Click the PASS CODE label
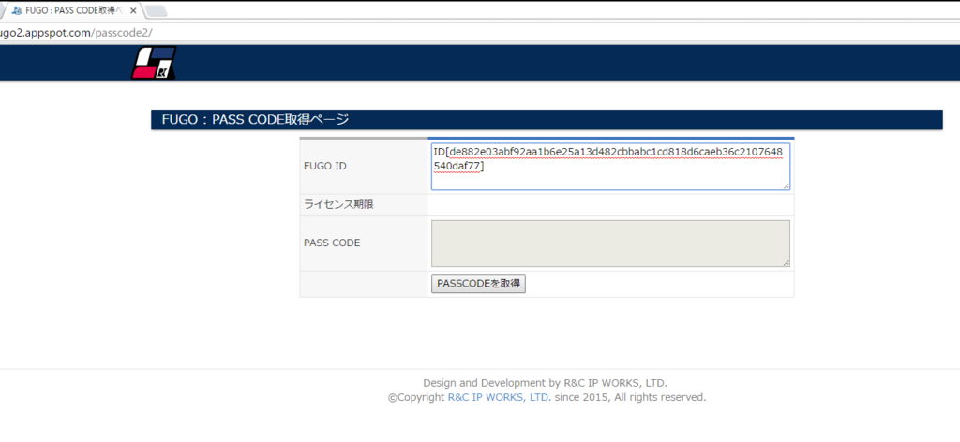Viewport: 960px width, 442px height. click(332, 243)
